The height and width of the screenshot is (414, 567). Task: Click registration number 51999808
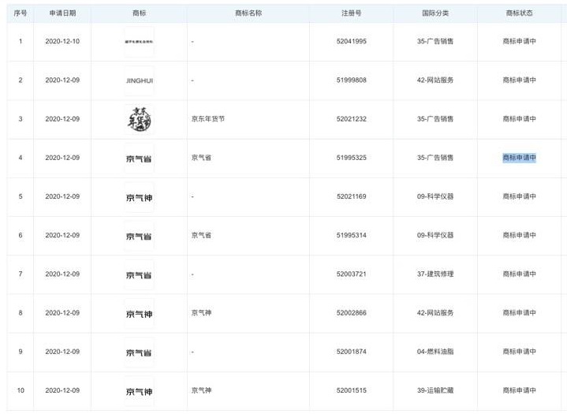pos(352,80)
